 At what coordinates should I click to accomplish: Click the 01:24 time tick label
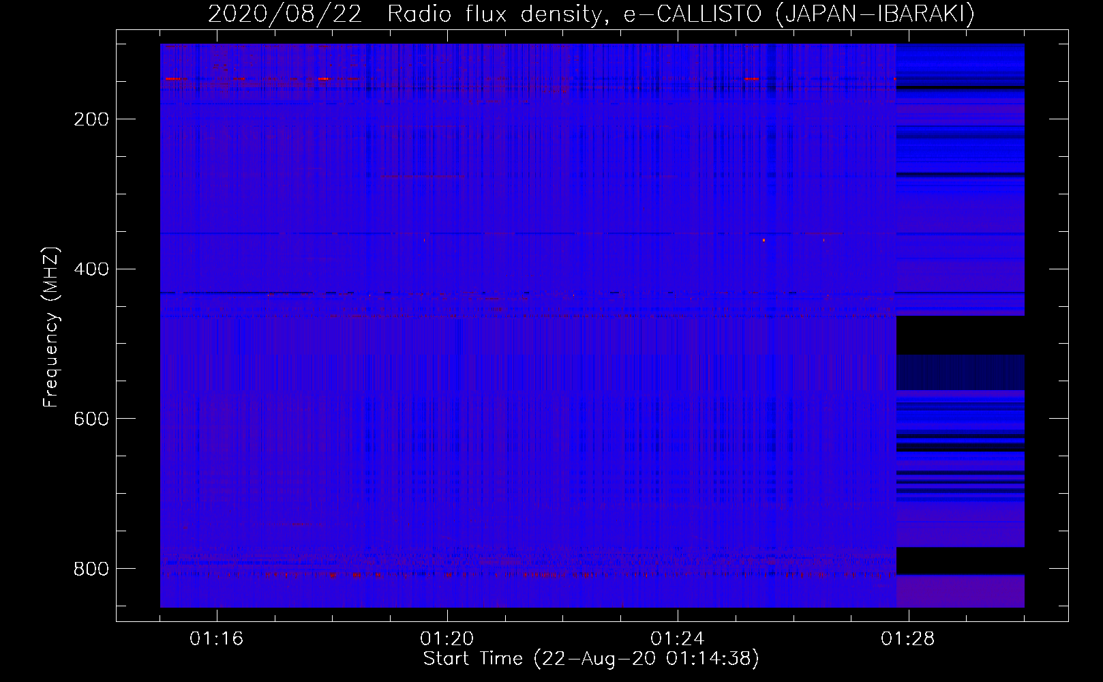(x=678, y=638)
